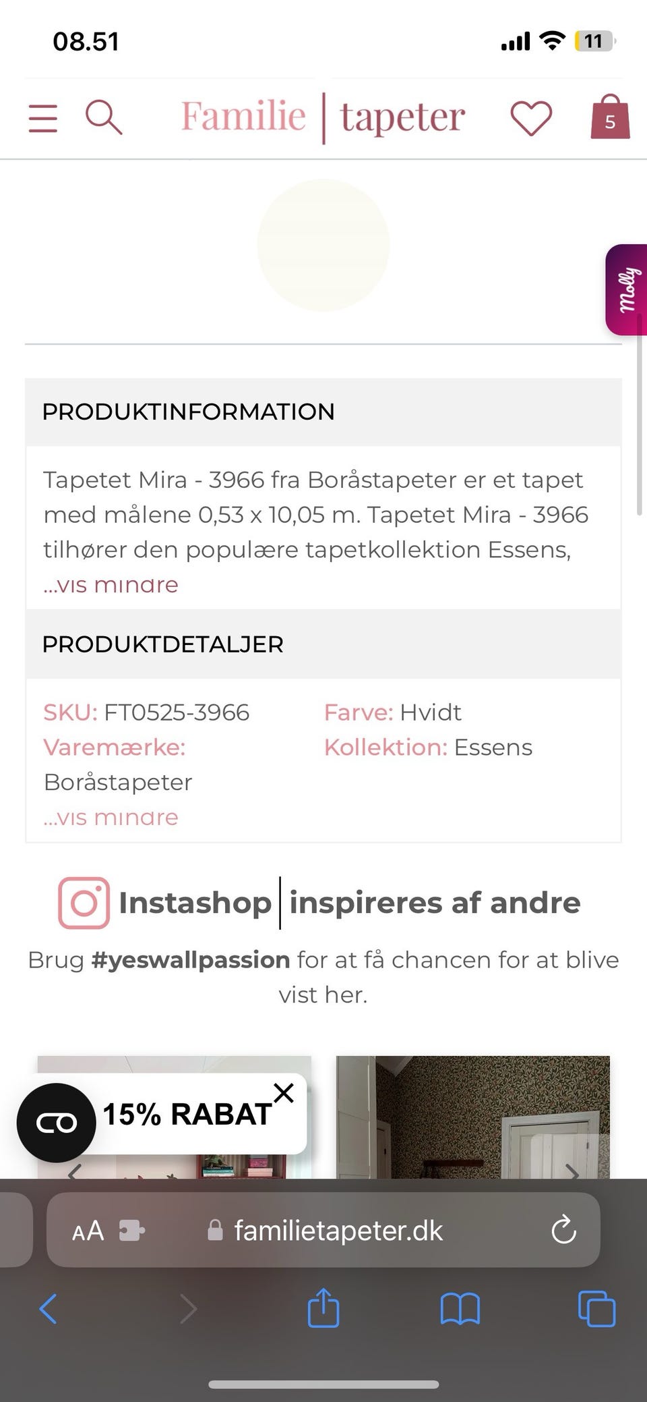Open the AA text size settings
The image size is (647, 1402).
click(x=88, y=1230)
